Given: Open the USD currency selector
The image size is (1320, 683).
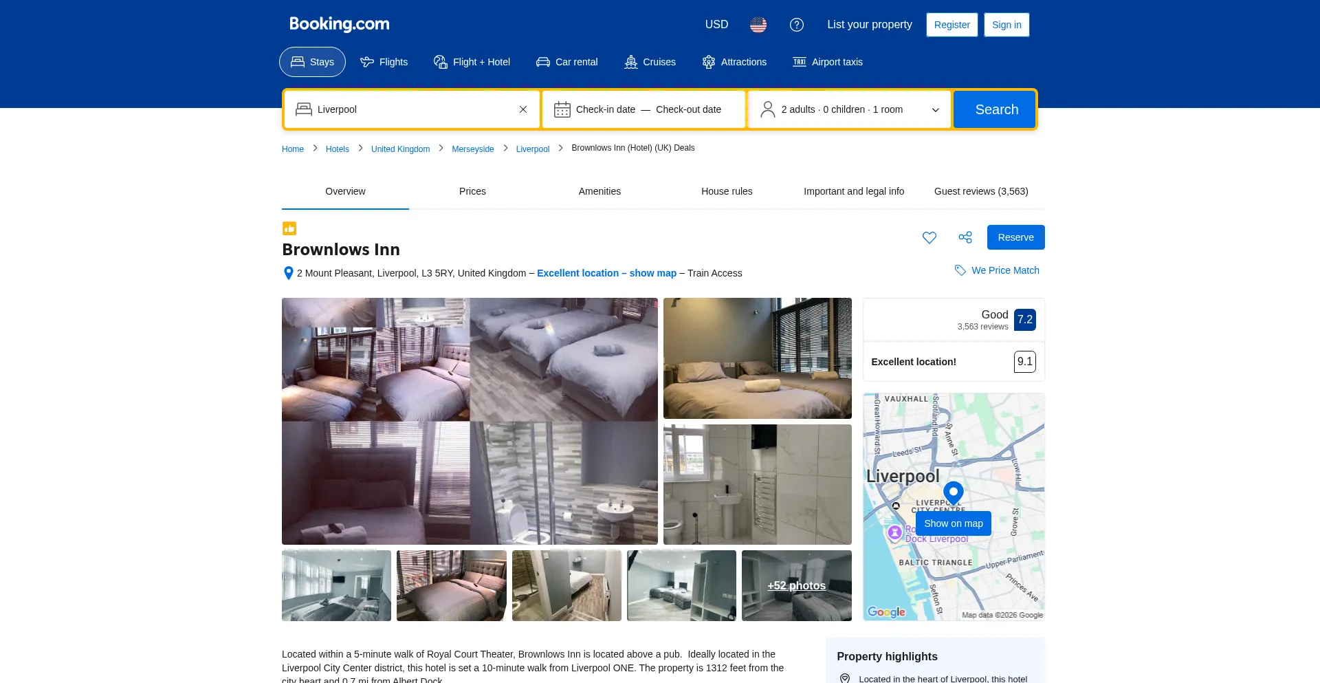Looking at the screenshot, I should tap(716, 24).
